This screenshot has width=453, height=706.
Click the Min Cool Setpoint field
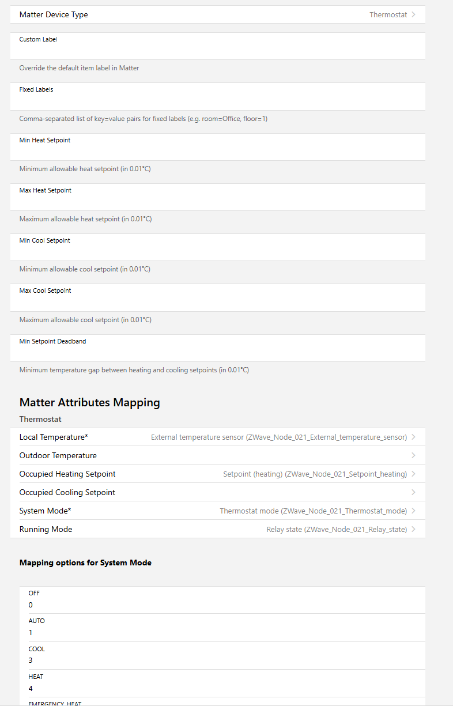click(217, 252)
